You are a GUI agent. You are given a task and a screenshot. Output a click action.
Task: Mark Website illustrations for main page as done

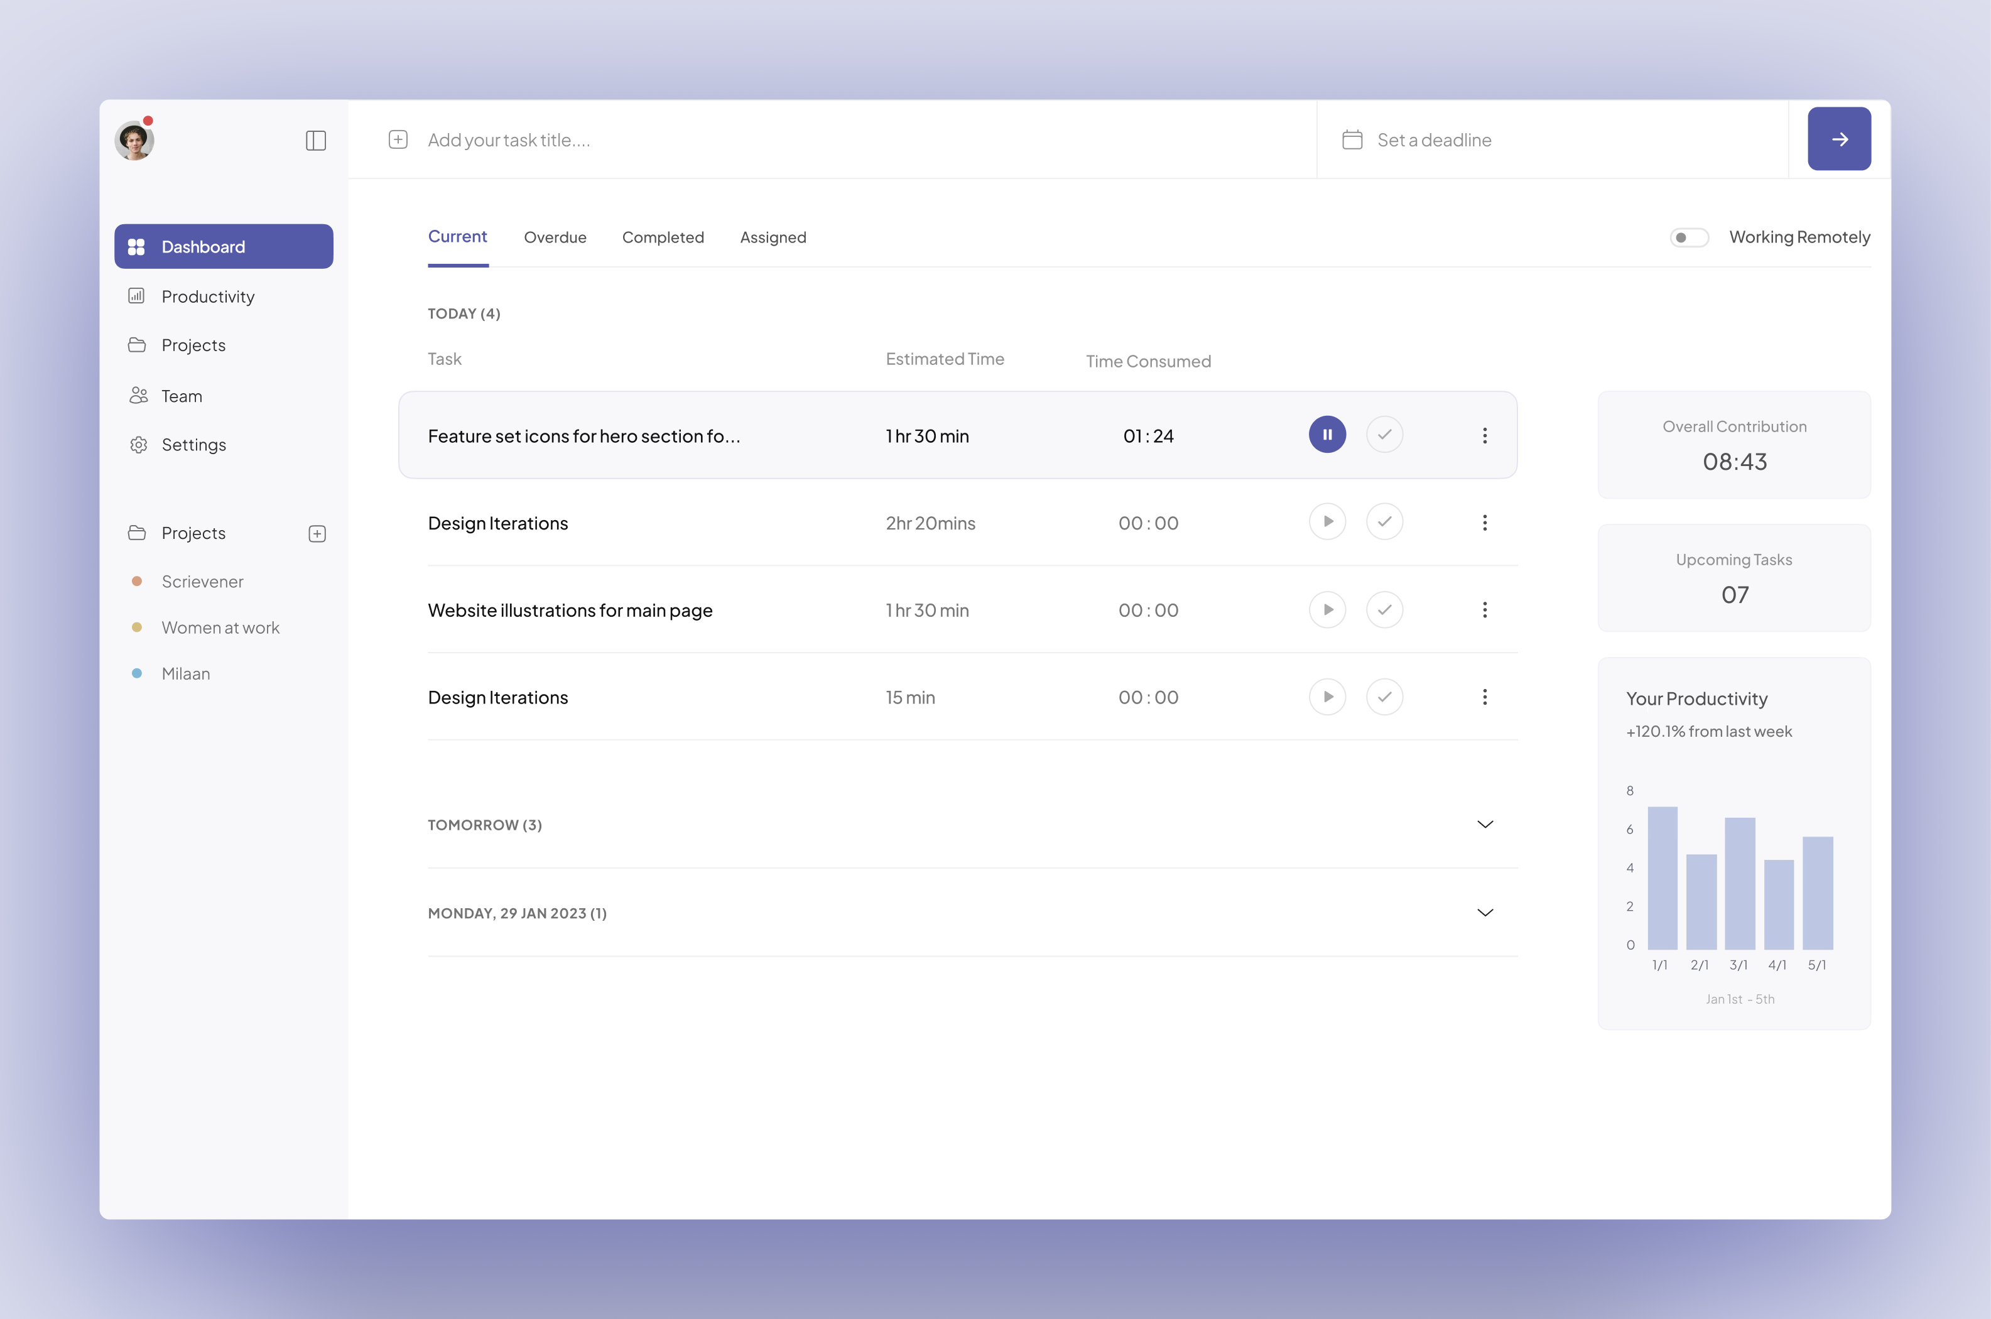click(x=1384, y=610)
